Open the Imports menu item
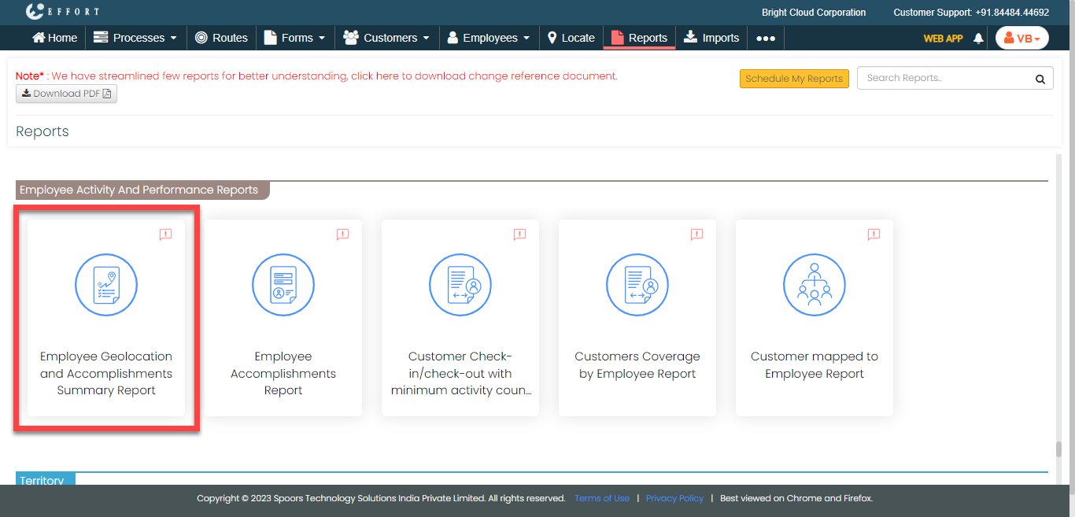 (x=711, y=38)
